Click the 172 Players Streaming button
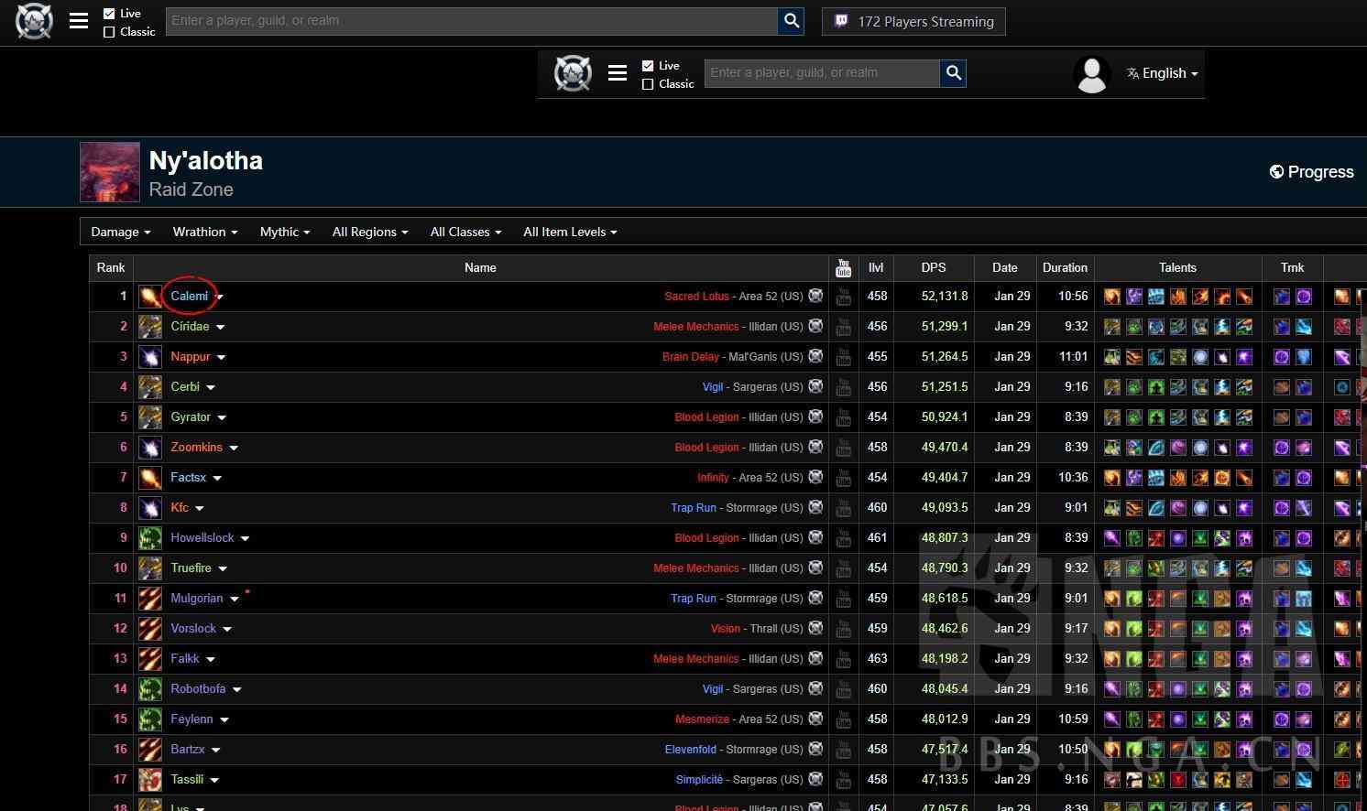 (x=913, y=21)
